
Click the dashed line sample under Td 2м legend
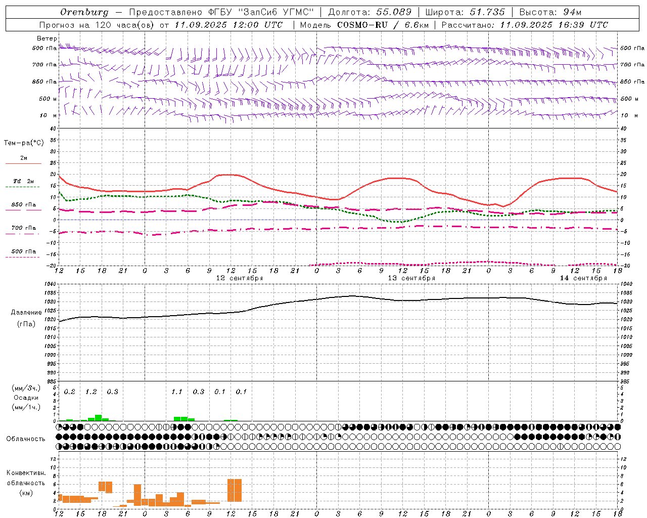[23, 187]
